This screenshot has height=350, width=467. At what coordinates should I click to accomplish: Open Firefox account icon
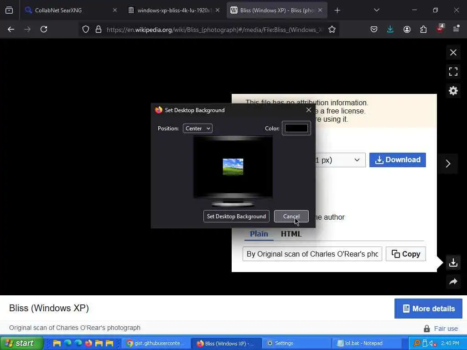[407, 29]
